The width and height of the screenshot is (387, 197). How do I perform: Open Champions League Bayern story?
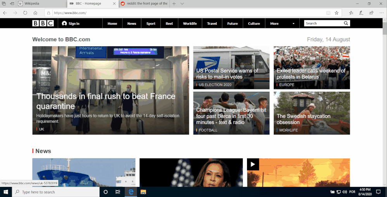coord(231,116)
